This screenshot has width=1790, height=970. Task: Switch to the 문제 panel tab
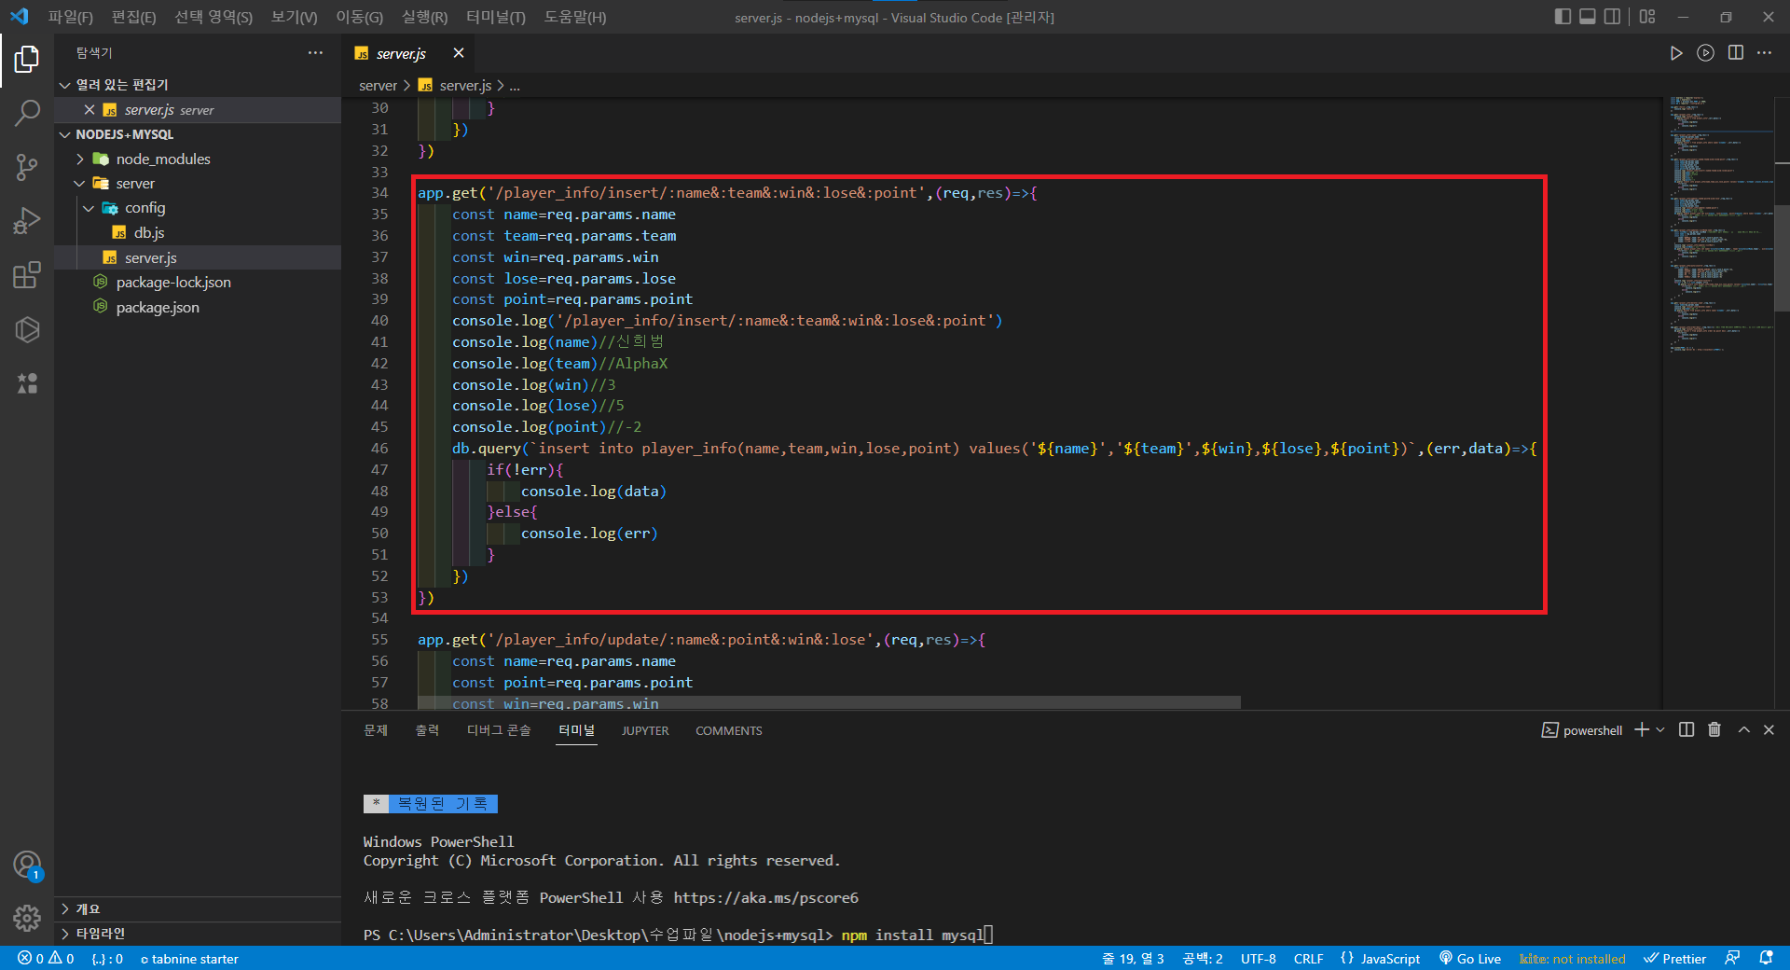coord(376,730)
